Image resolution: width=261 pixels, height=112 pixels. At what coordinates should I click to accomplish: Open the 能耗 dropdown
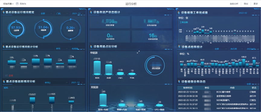(9, 88)
